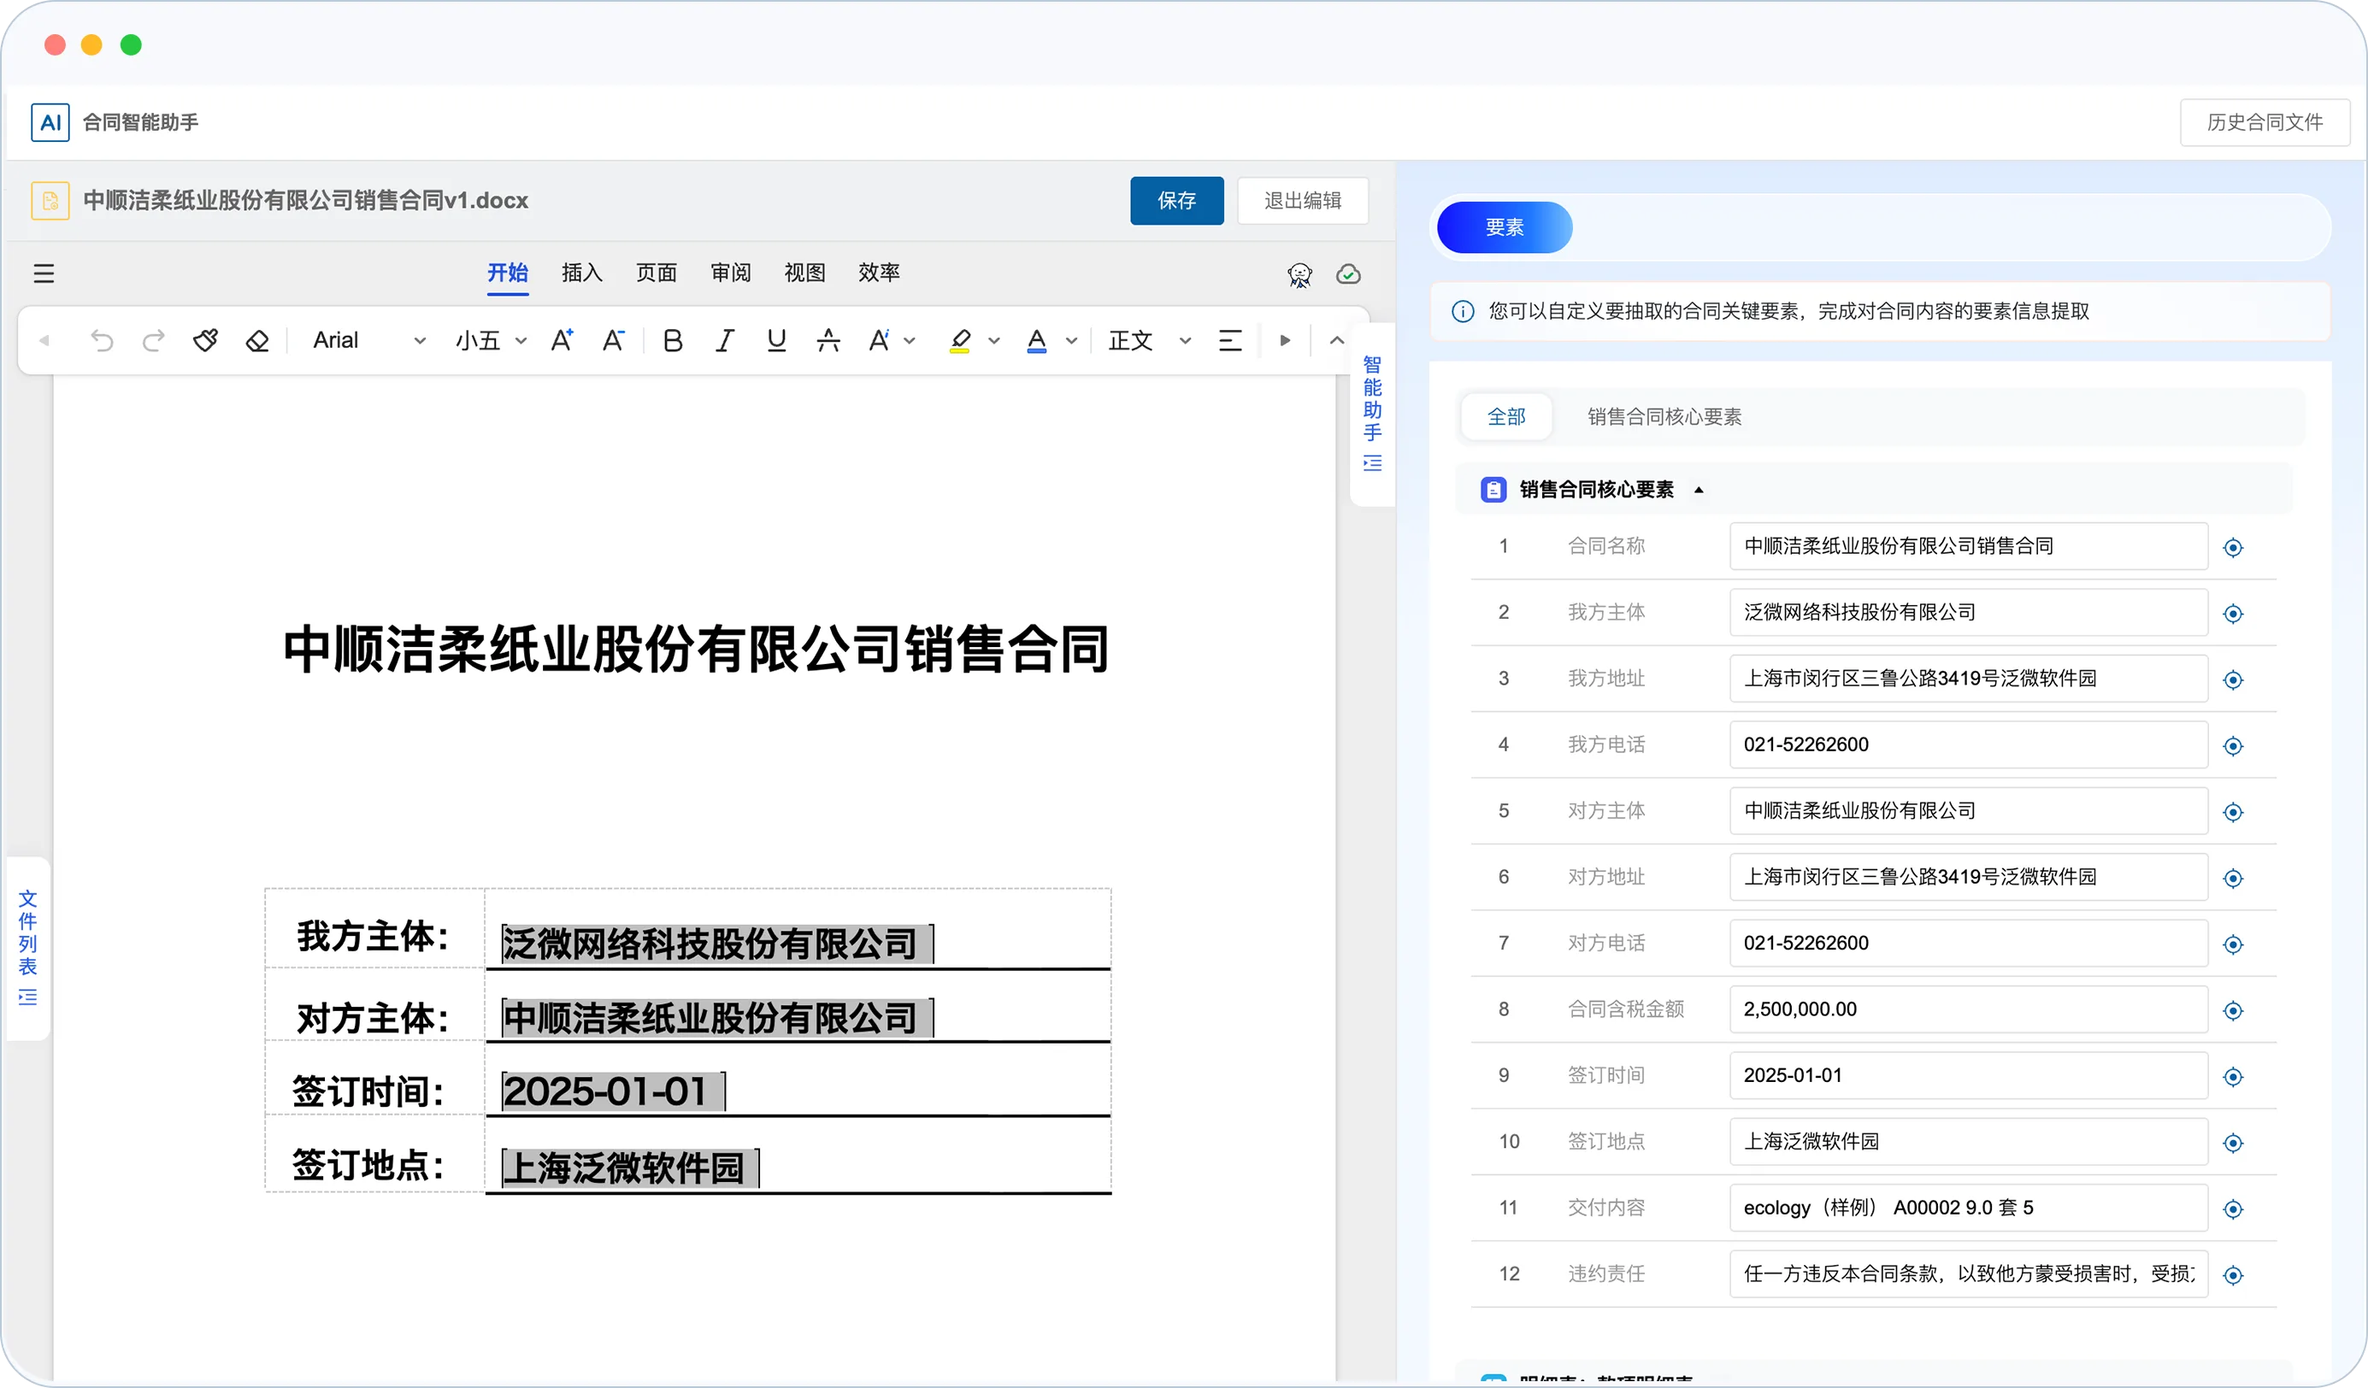Locate 合同名称 in document
Image resolution: width=2368 pixels, height=1388 pixels.
point(2233,547)
